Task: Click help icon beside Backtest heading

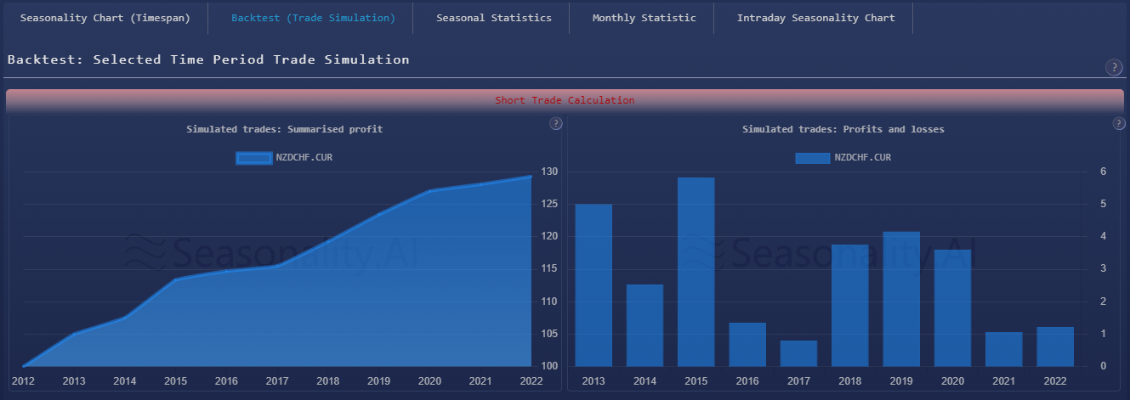Action: click(x=1114, y=68)
